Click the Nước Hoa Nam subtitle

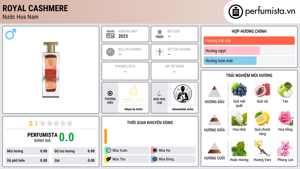point(20,17)
